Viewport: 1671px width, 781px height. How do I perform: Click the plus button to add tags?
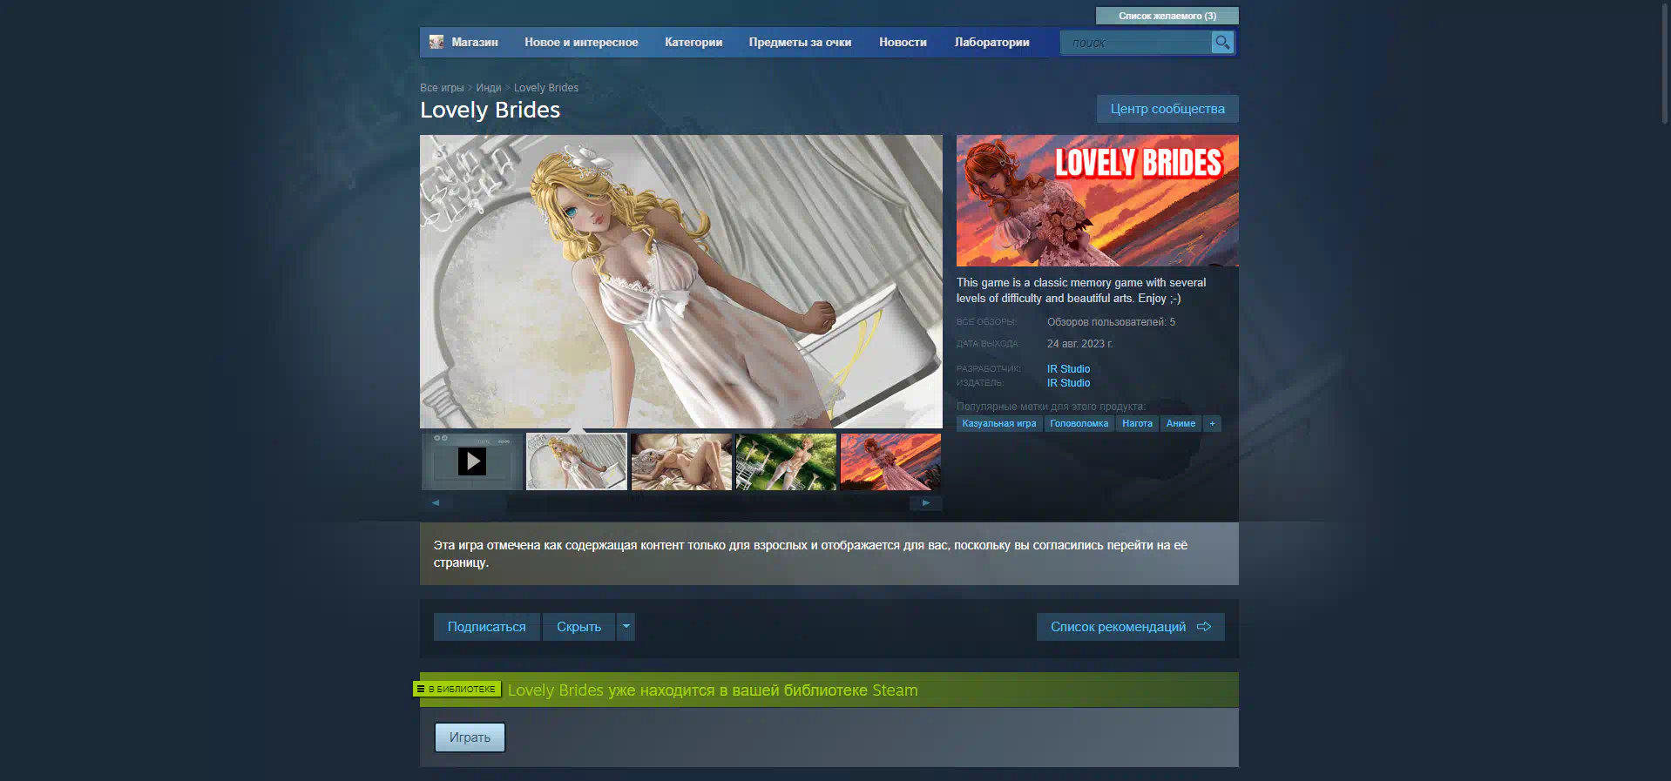click(1212, 424)
